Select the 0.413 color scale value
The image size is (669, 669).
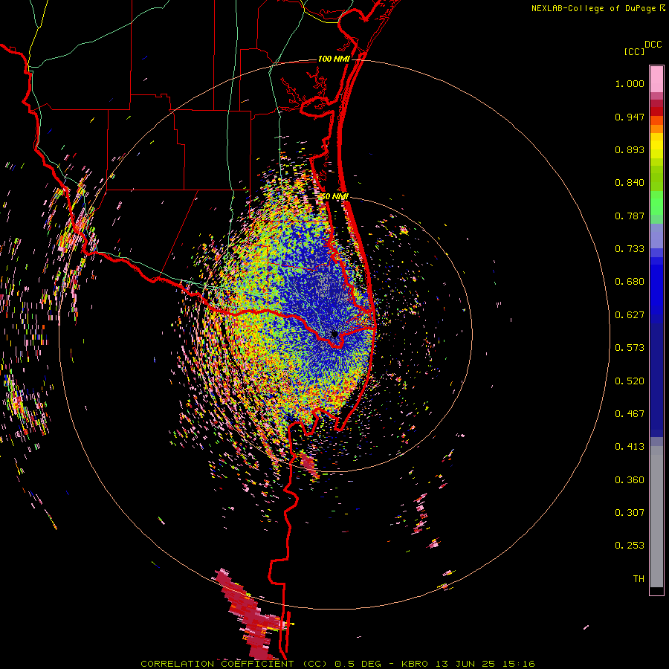click(630, 447)
